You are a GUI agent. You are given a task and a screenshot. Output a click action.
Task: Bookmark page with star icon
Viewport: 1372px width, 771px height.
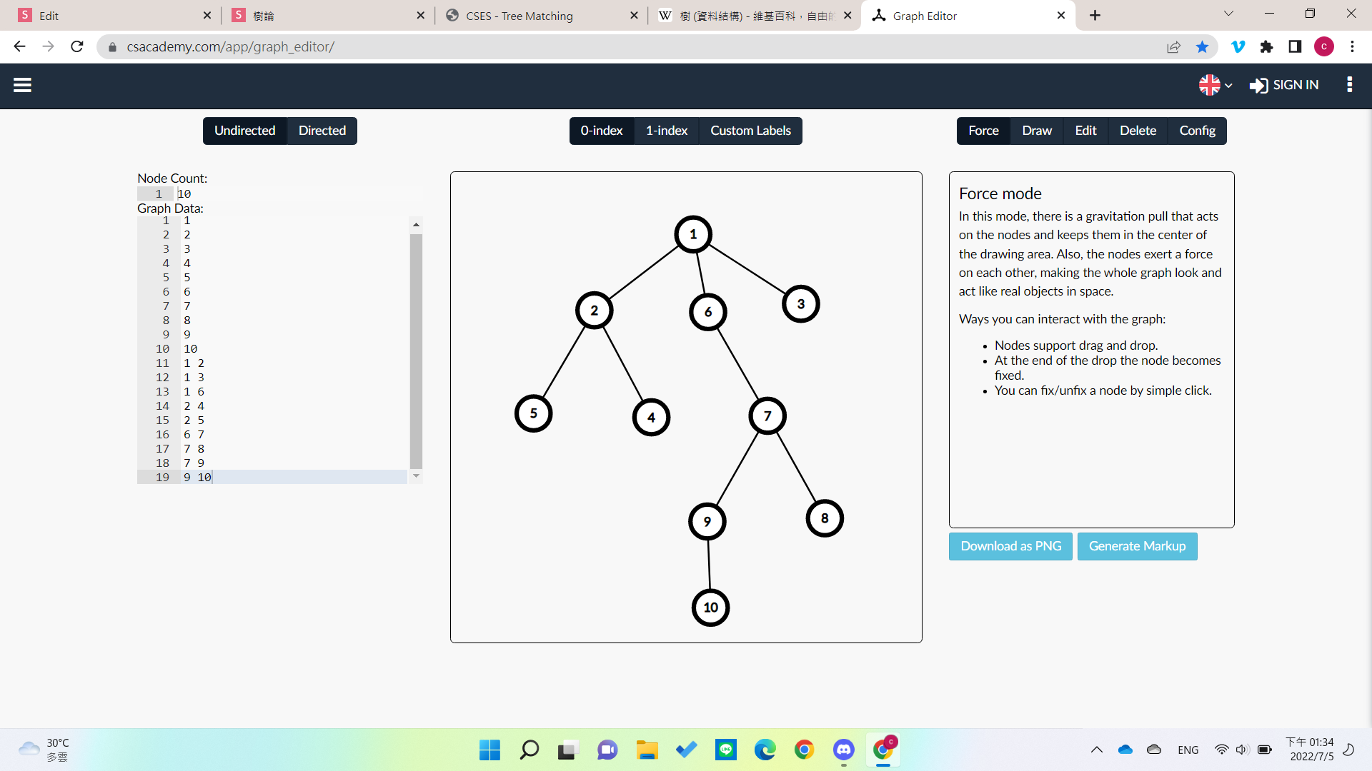click(1202, 47)
